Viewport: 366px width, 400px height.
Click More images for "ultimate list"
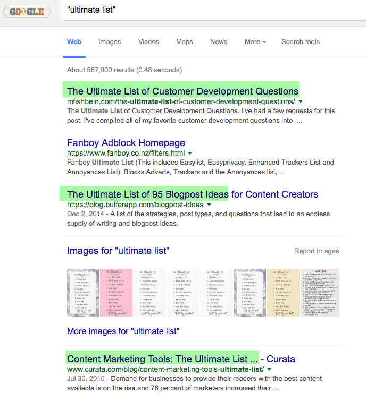123,331
